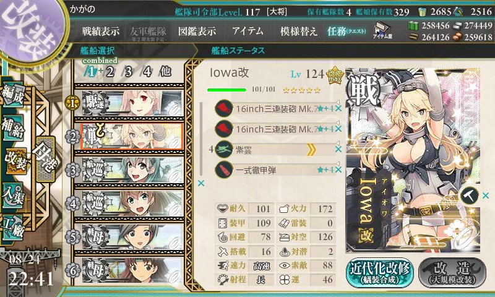Open the 補給 resupply sidebar icon
Image resolution: width=495 pixels, height=297 pixels.
13,127
